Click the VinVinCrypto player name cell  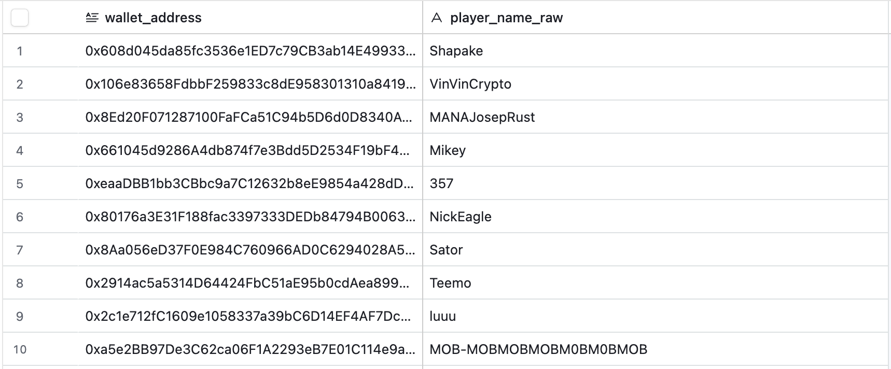[470, 84]
